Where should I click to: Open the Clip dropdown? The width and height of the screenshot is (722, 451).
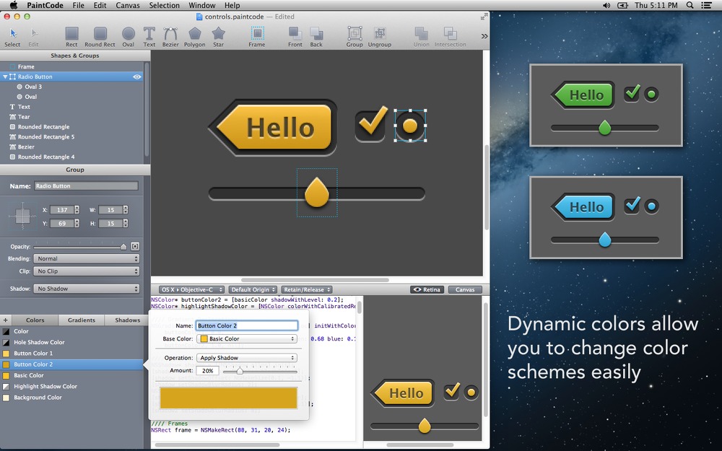click(86, 271)
